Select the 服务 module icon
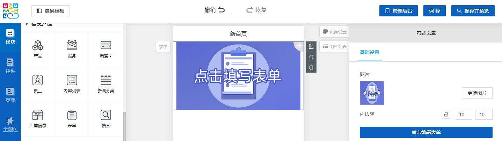Viewport: 502px width, 141px height. click(x=72, y=46)
